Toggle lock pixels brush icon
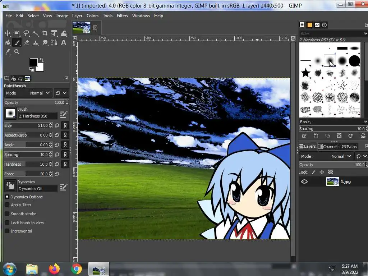This screenshot has width=368, height=276. pyautogui.click(x=313, y=172)
